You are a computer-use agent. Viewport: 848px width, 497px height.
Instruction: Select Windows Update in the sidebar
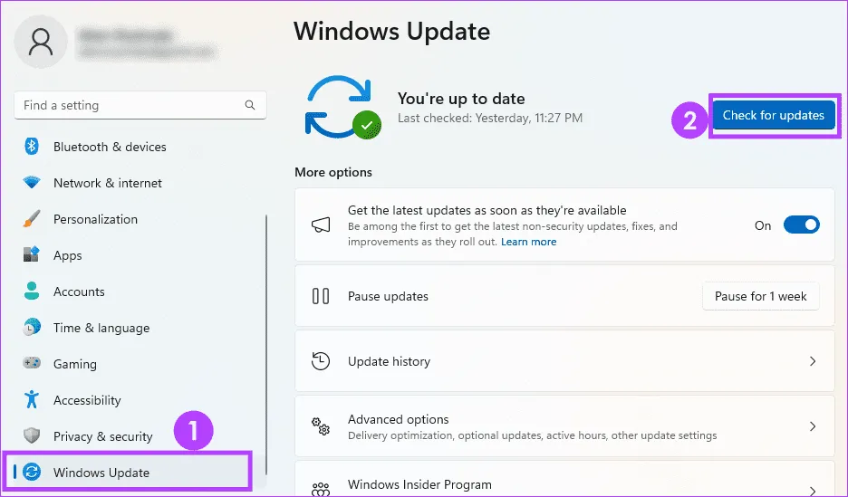[101, 473]
